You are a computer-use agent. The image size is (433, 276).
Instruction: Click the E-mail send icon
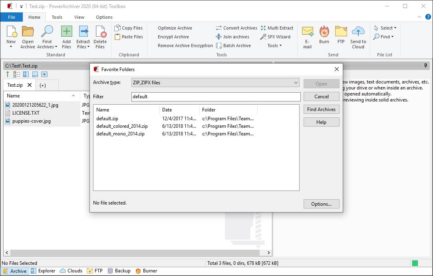307,32
